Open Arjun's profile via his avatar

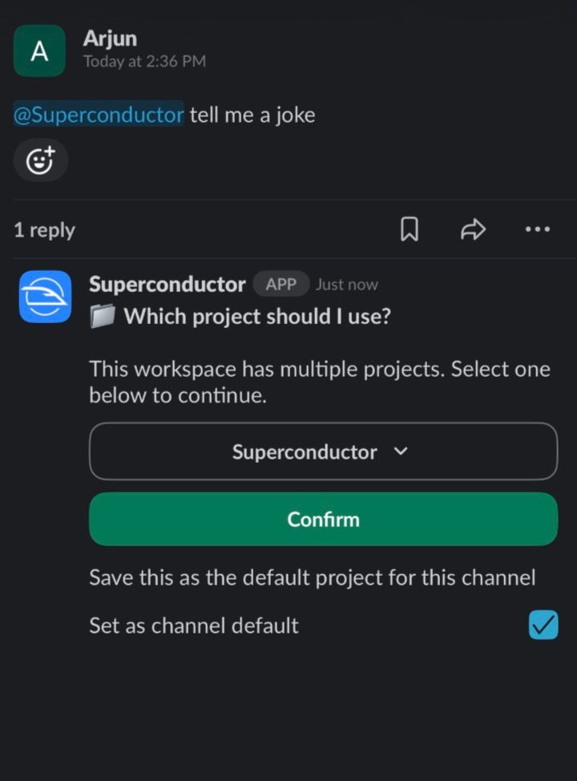(38, 51)
